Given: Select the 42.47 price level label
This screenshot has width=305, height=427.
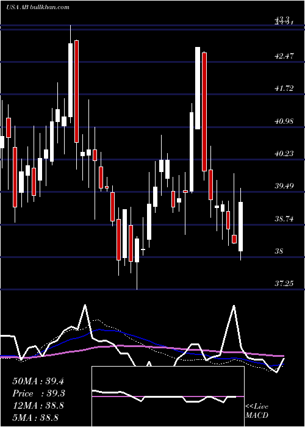Looking at the screenshot, I should (284, 56).
